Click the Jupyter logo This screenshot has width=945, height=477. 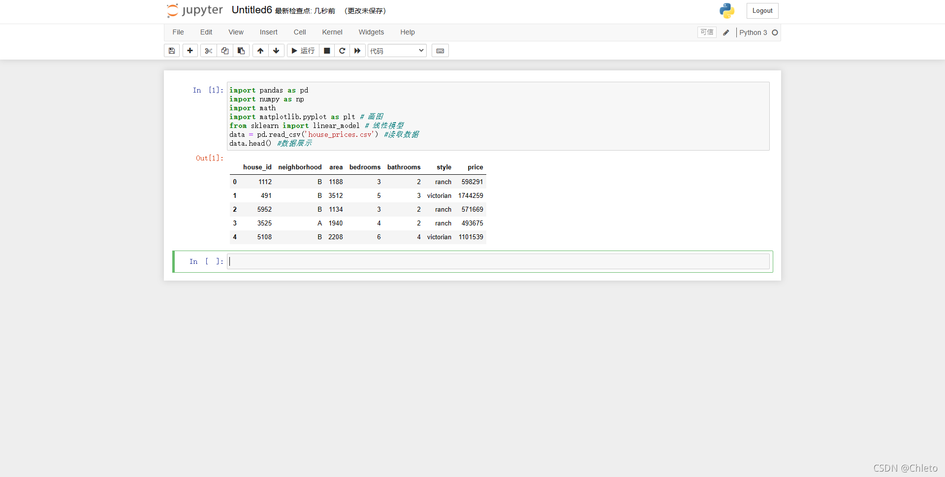click(195, 10)
